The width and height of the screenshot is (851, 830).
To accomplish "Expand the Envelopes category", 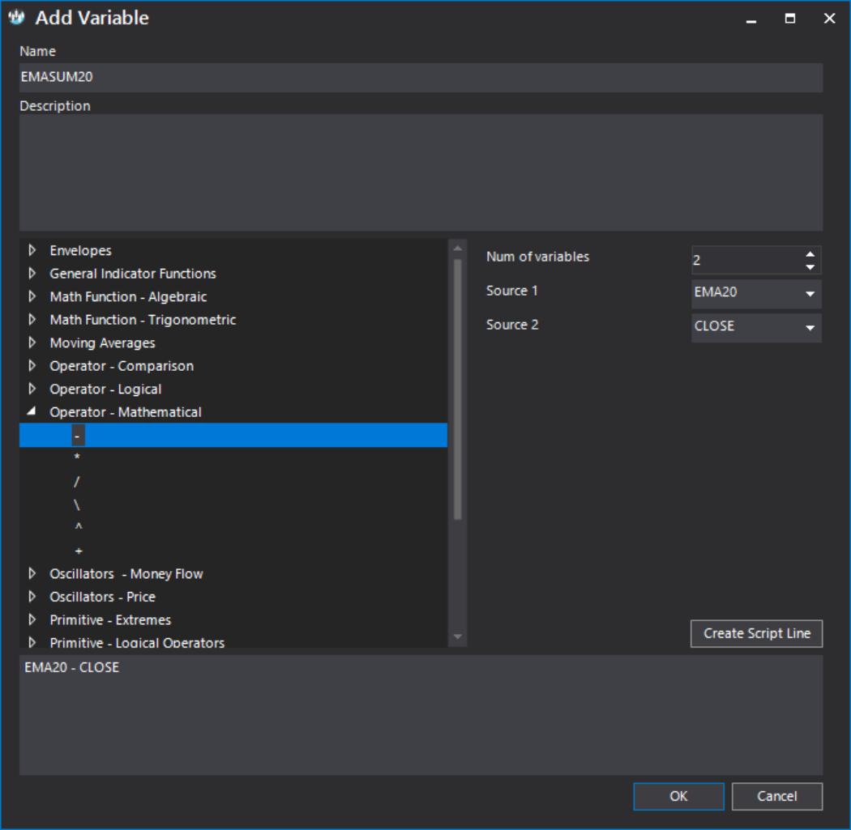I will pyautogui.click(x=32, y=250).
